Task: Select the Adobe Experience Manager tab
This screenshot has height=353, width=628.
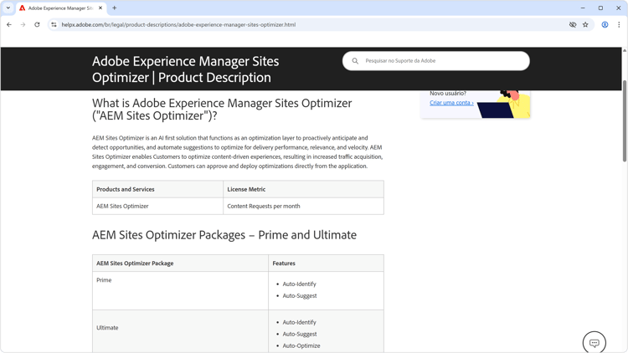Action: (x=57, y=8)
